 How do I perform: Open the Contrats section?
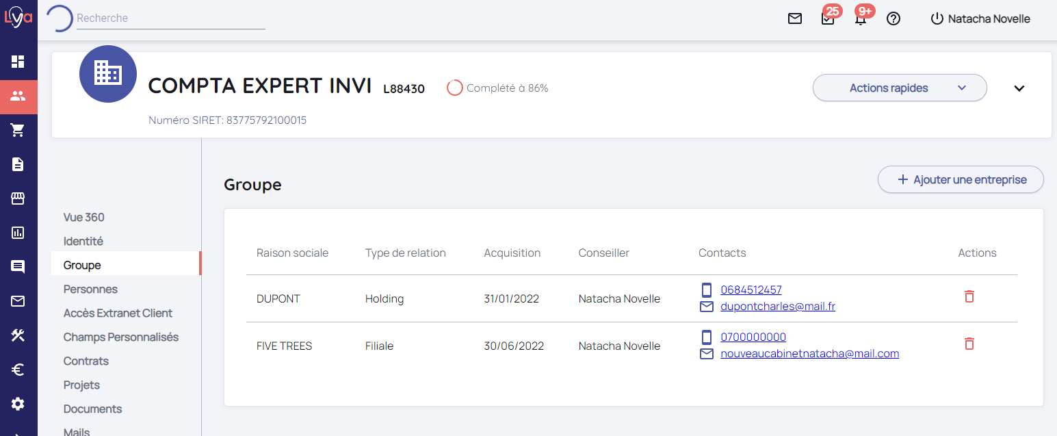coord(86,361)
